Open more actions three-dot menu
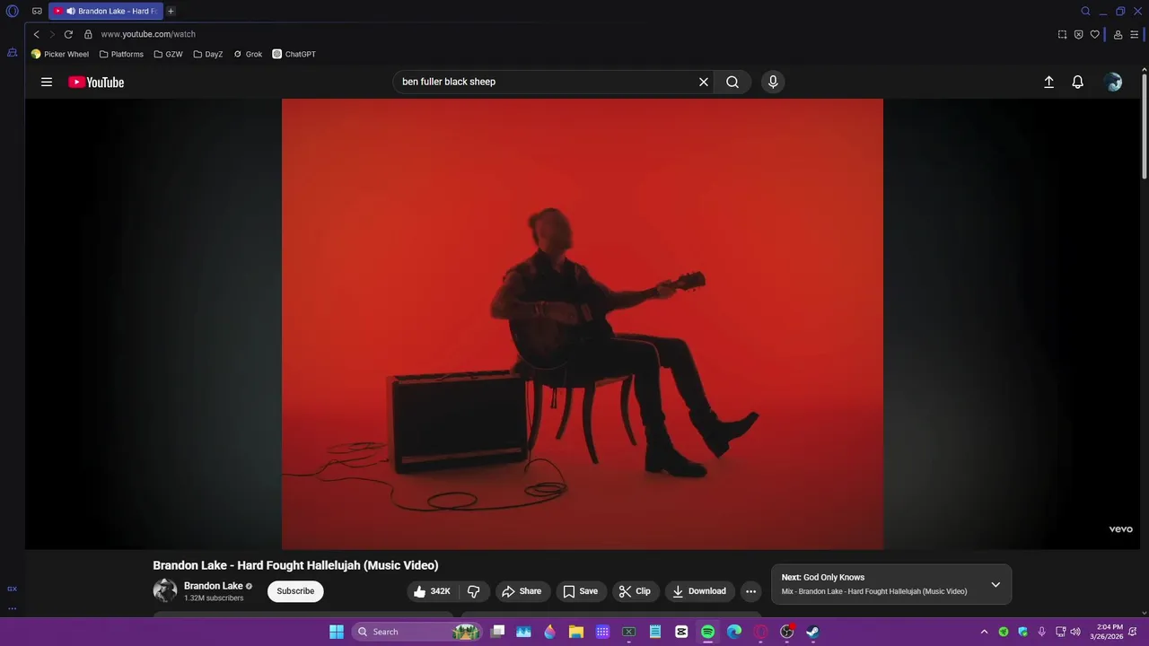Image resolution: width=1149 pixels, height=646 pixels. [750, 591]
